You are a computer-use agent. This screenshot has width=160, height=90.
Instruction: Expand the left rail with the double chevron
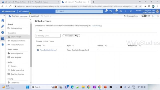tap(4, 15)
